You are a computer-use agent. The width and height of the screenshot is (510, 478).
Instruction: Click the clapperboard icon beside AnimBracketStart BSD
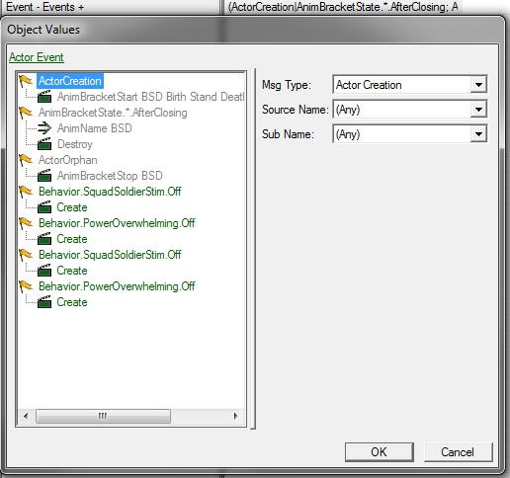tap(44, 97)
